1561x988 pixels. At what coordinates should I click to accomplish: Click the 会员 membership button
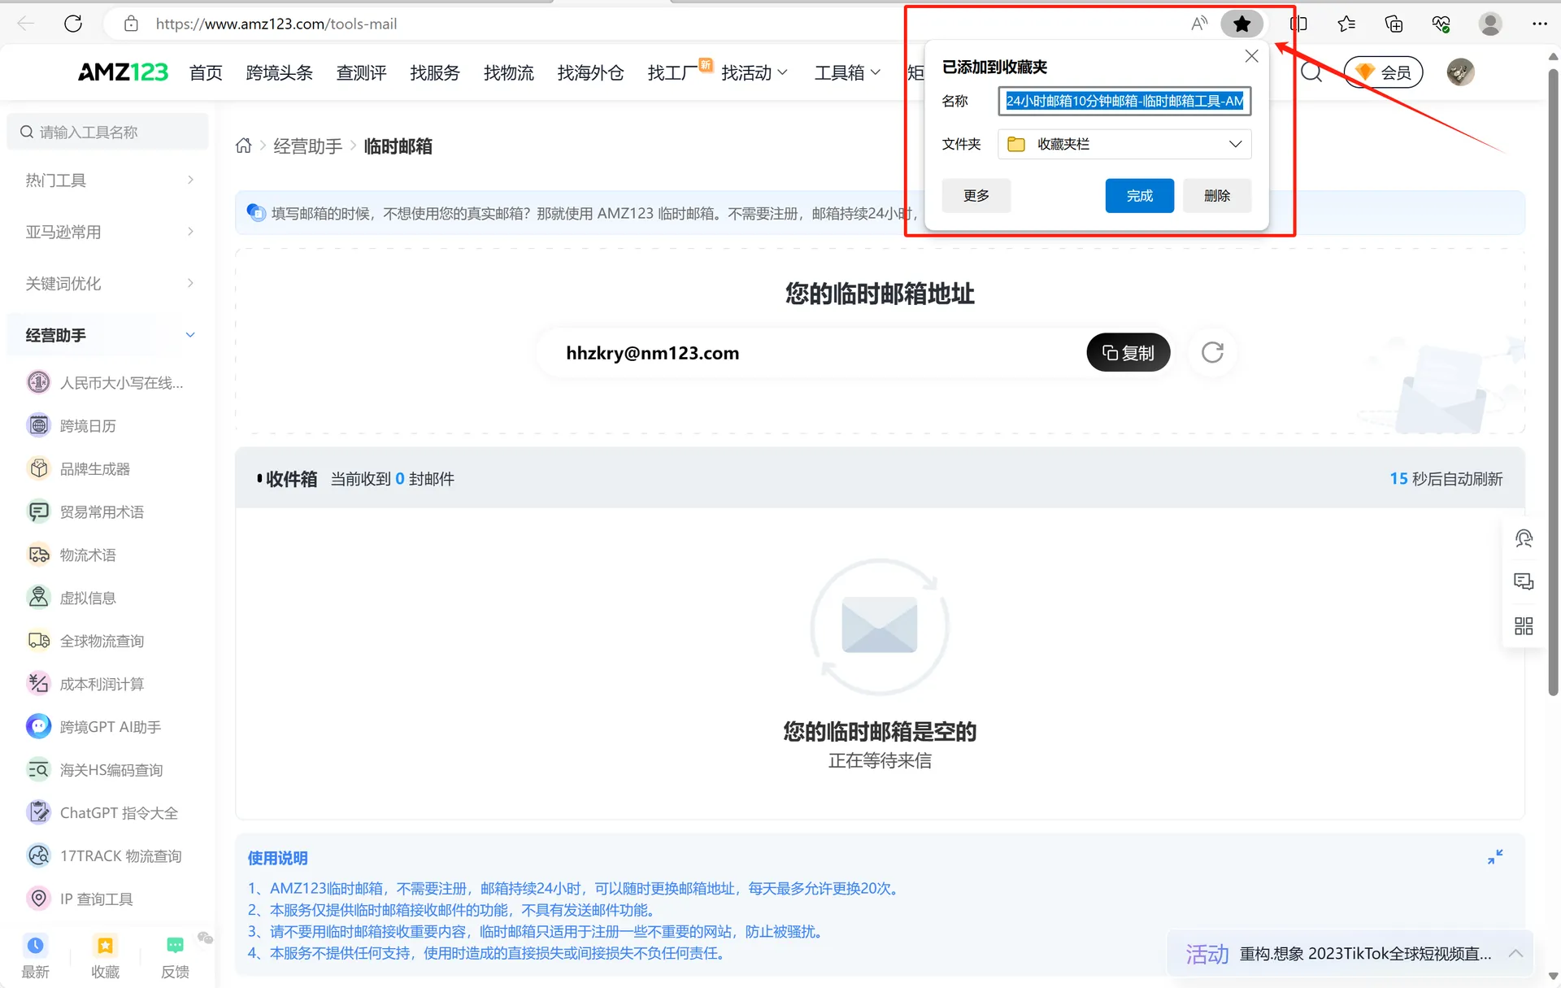(1383, 72)
